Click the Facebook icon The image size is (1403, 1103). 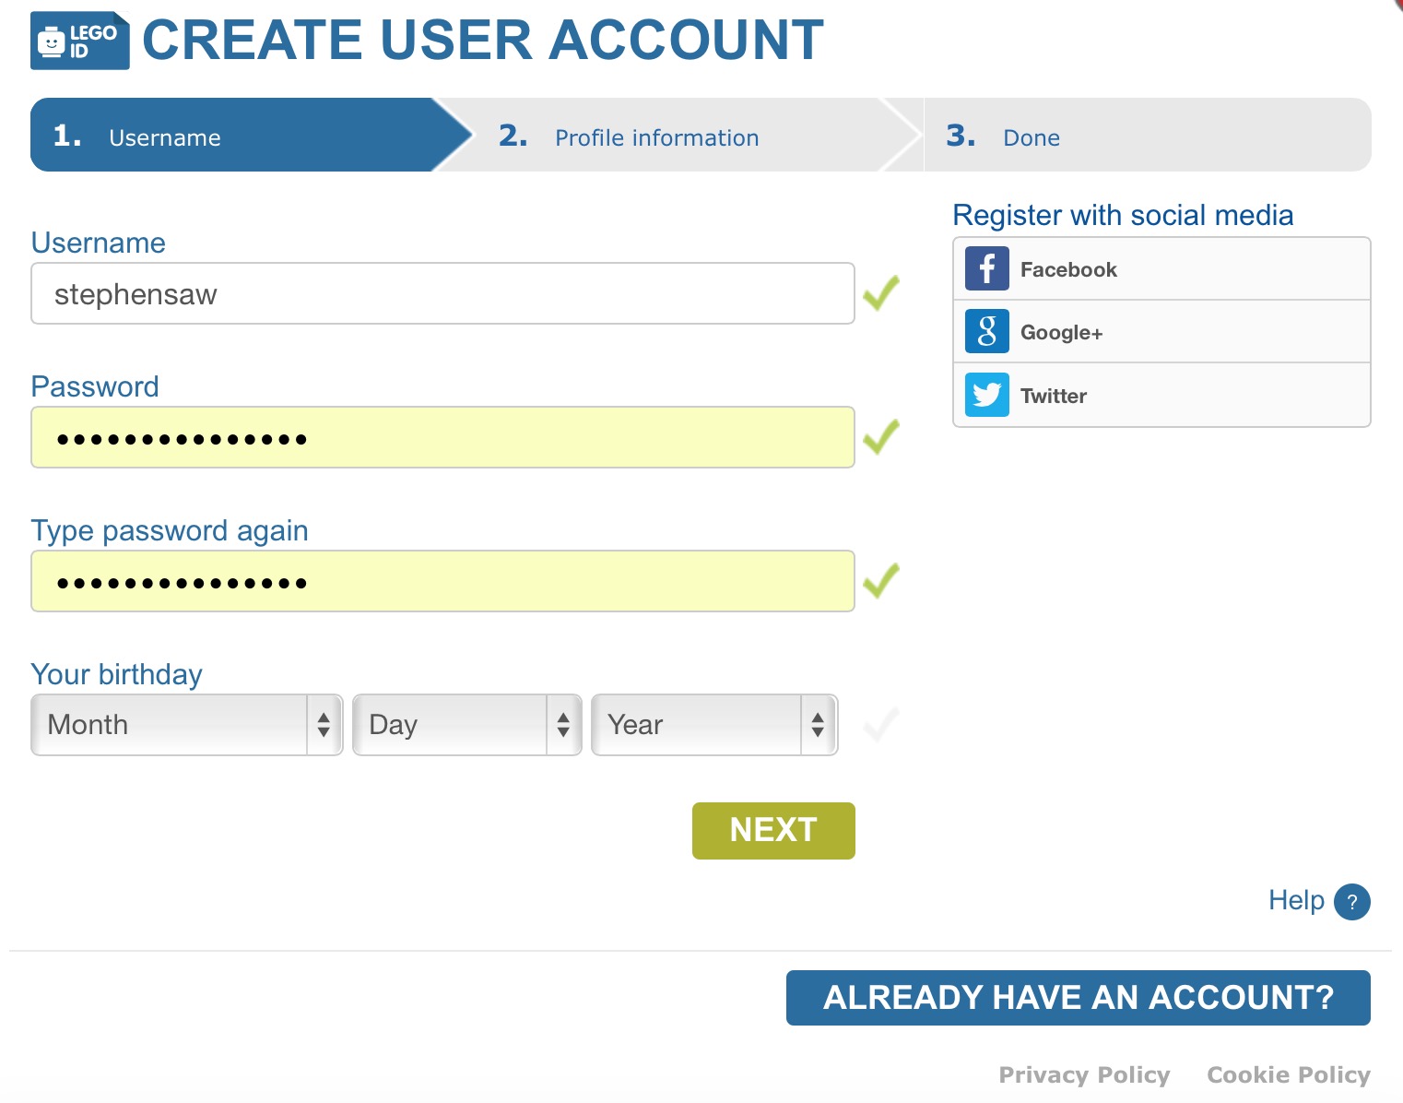click(x=986, y=268)
